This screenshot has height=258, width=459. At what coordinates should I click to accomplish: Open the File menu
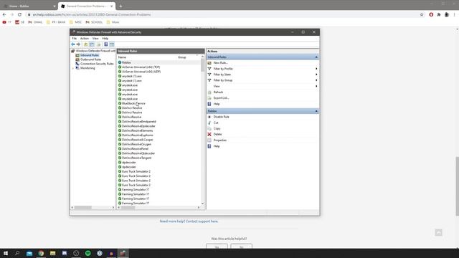click(75, 38)
